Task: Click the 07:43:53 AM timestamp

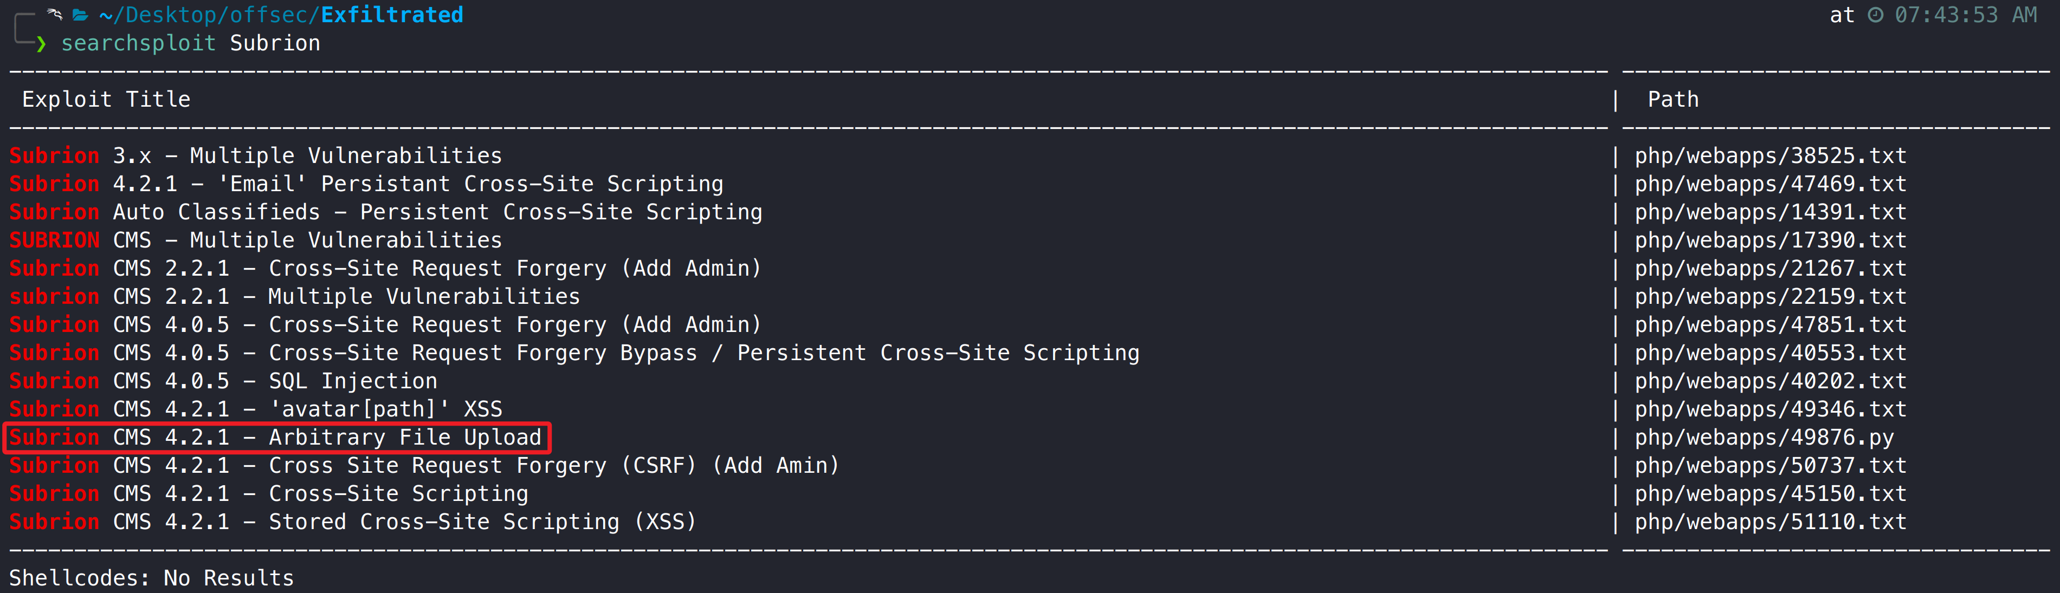Action: [x=1965, y=15]
